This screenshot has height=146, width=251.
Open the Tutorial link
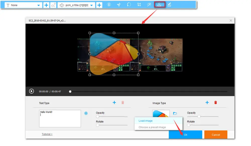pos(47,134)
